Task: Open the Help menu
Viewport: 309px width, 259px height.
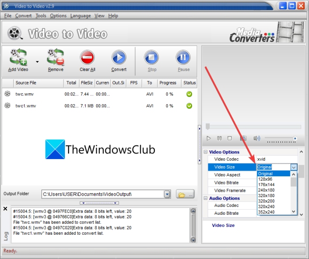Action: (x=113, y=15)
